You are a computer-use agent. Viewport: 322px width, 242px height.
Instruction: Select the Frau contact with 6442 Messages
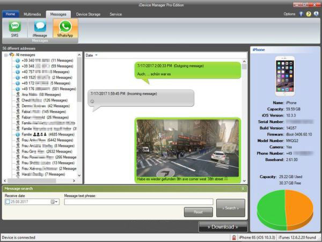point(47,140)
